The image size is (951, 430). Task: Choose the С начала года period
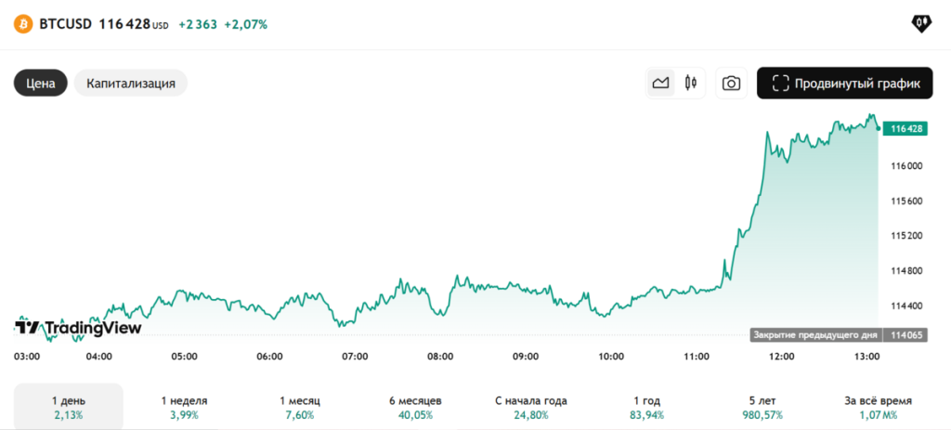click(x=530, y=407)
